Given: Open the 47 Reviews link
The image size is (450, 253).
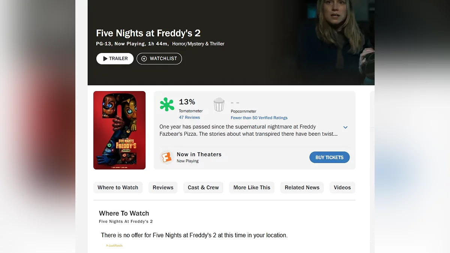Looking at the screenshot, I should pyautogui.click(x=189, y=118).
